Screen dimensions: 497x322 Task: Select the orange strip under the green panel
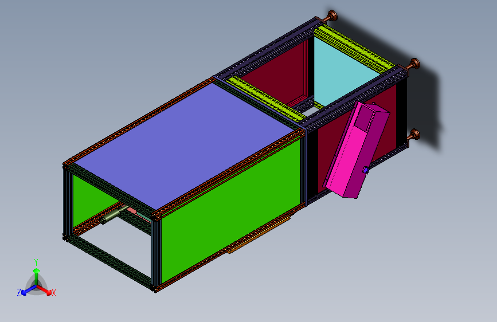[x=260, y=234]
